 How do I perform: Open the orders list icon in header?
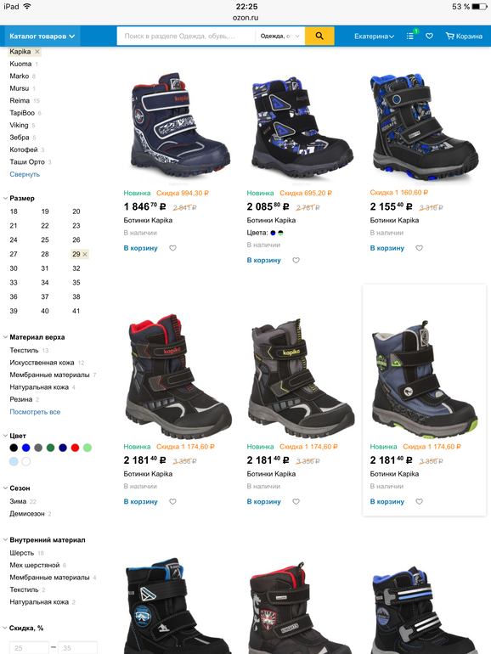click(x=410, y=37)
